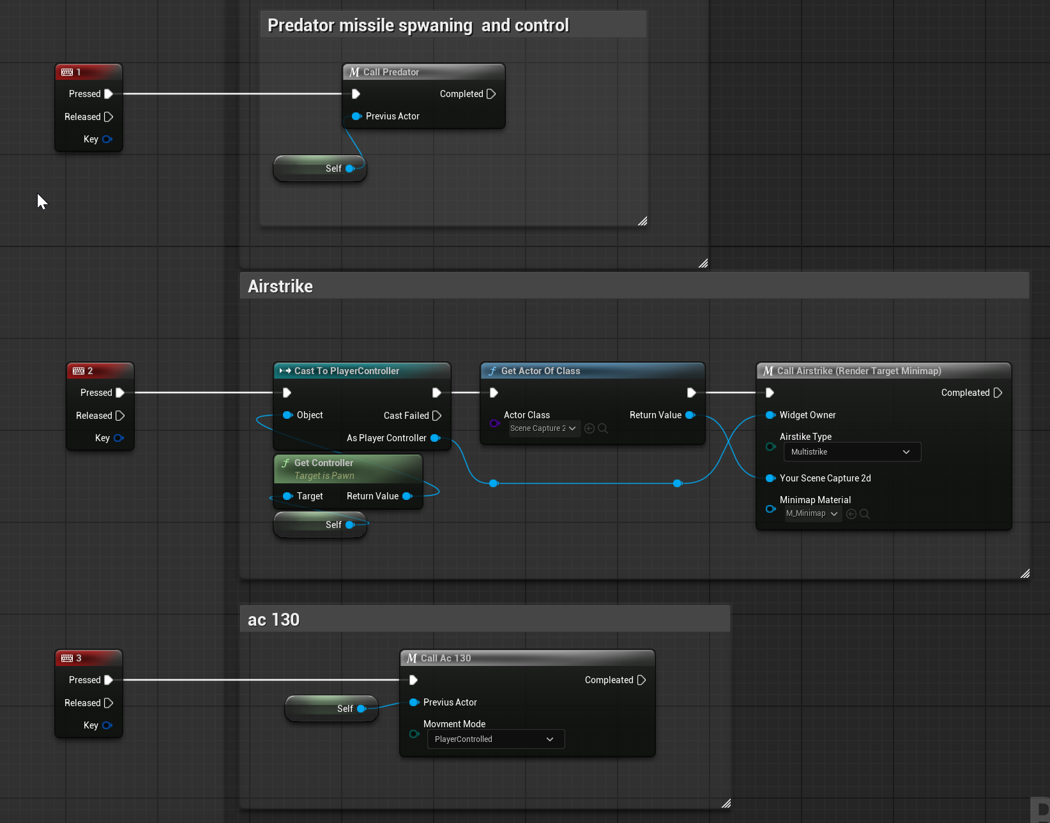Click the Key output pin of key 3 node

click(x=107, y=725)
